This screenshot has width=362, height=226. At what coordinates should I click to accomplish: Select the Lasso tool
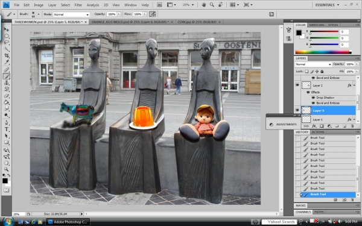[x=7, y=42]
